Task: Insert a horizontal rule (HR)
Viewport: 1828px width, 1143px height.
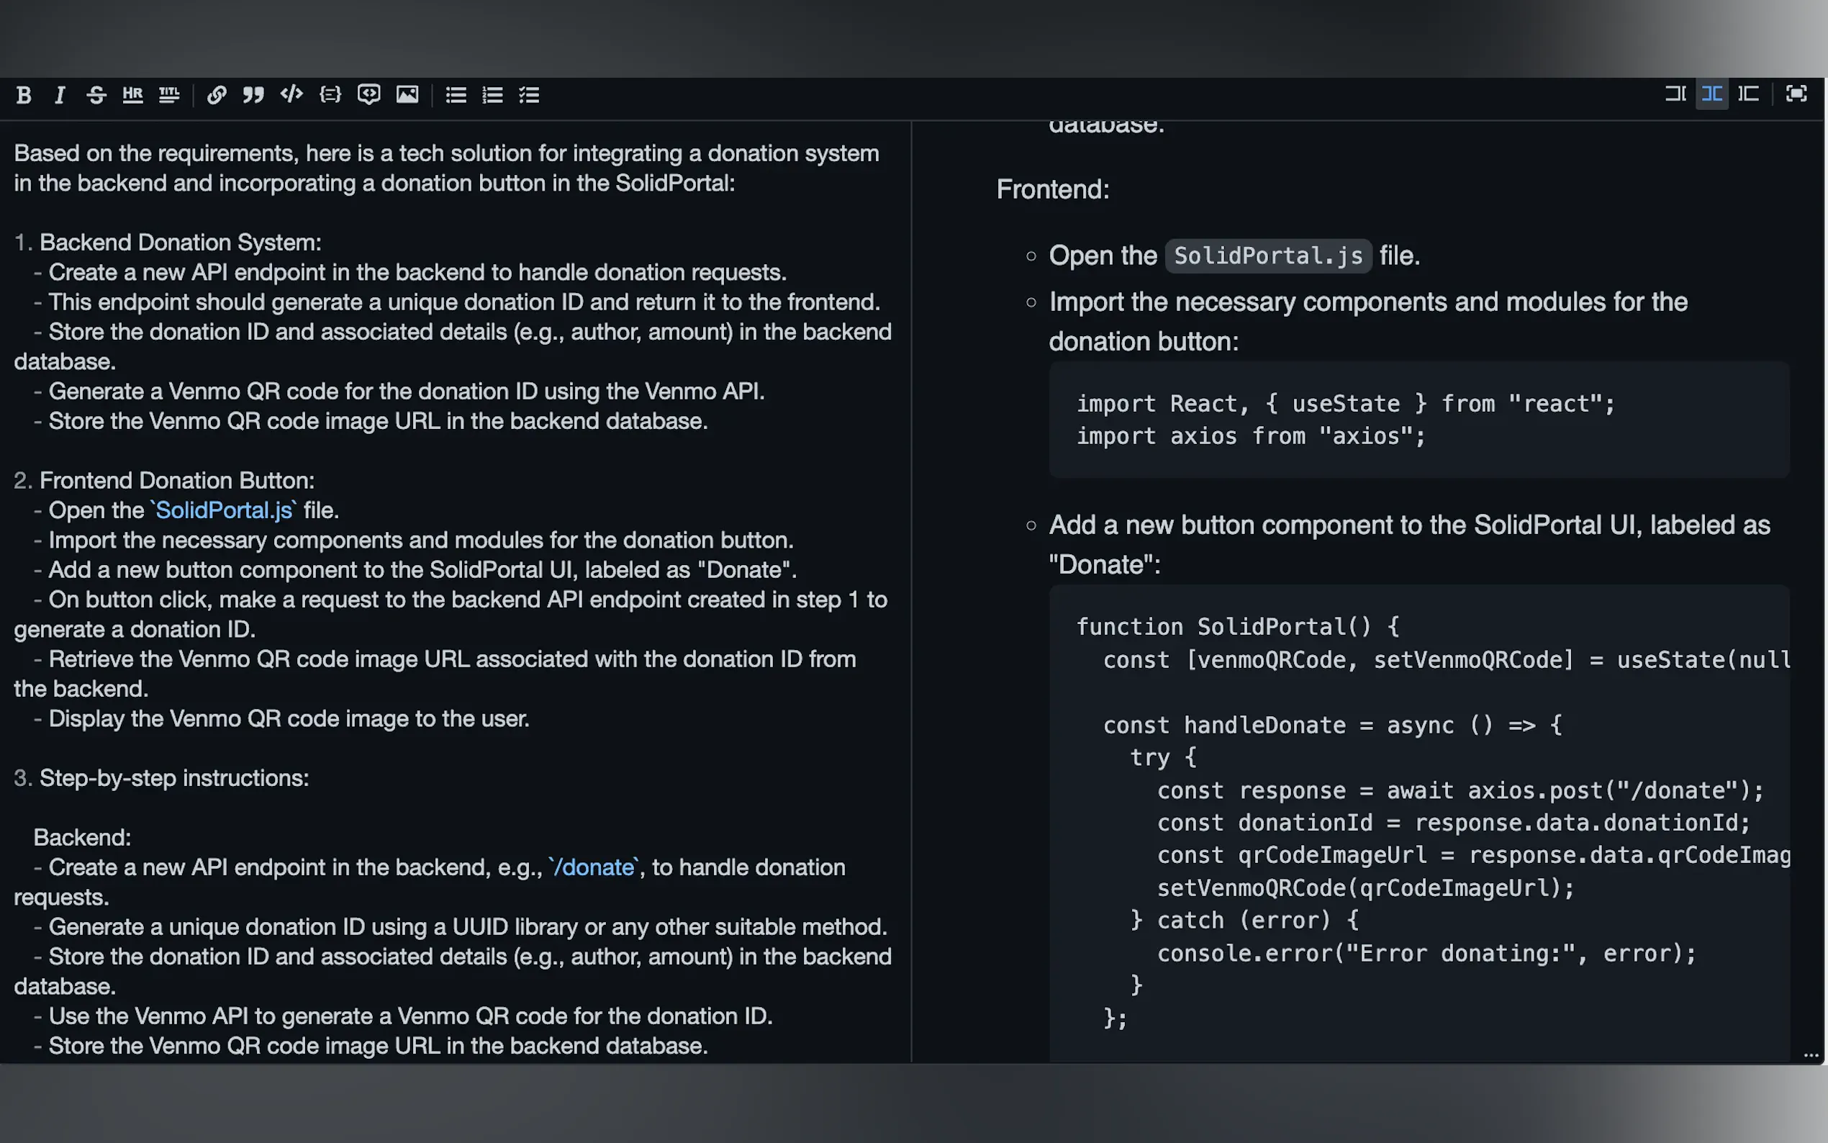Action: pyautogui.click(x=132, y=95)
